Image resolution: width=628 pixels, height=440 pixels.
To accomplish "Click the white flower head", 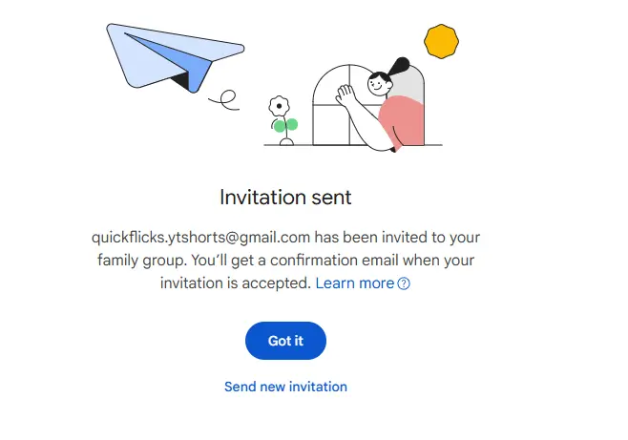I will tap(279, 106).
